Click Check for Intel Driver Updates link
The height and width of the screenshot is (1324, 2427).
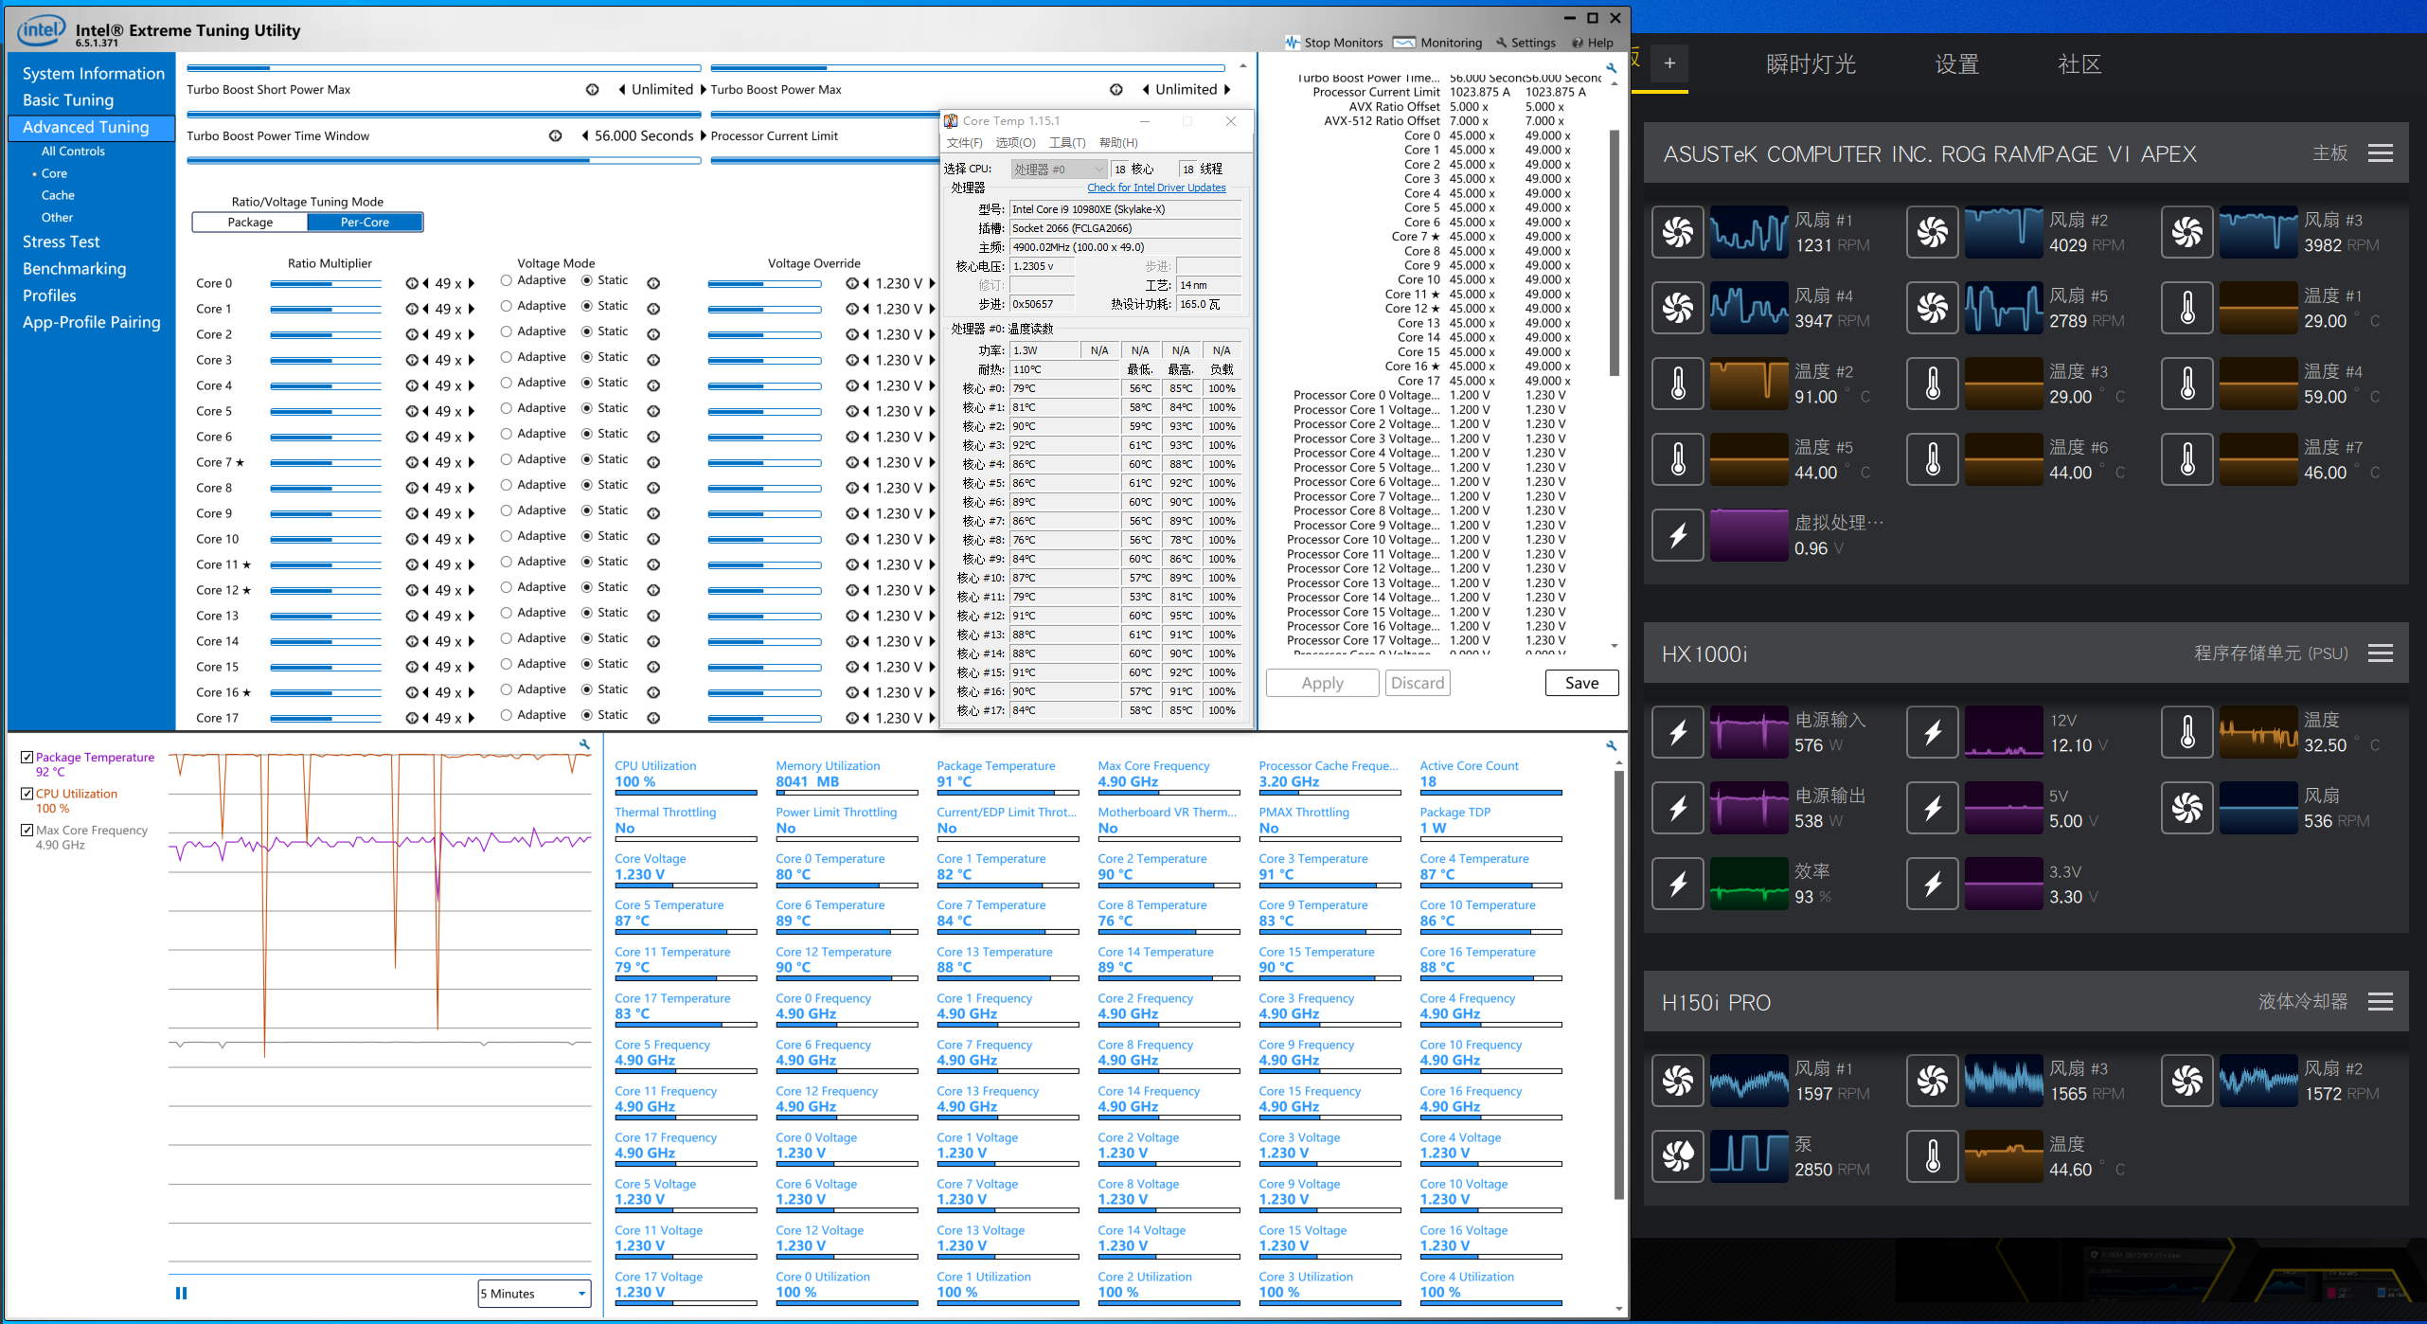point(1156,188)
